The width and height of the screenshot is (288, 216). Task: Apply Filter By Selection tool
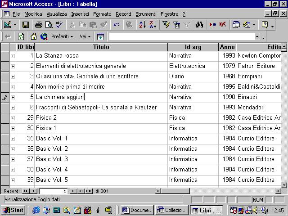(x=166, y=25)
